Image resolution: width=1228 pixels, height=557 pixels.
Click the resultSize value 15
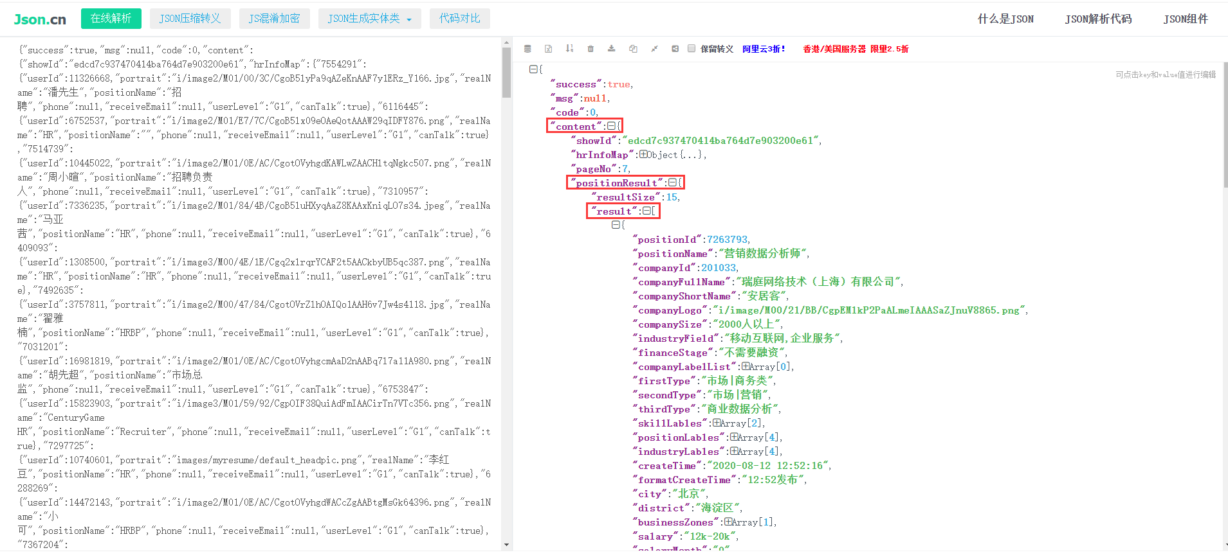672,197
